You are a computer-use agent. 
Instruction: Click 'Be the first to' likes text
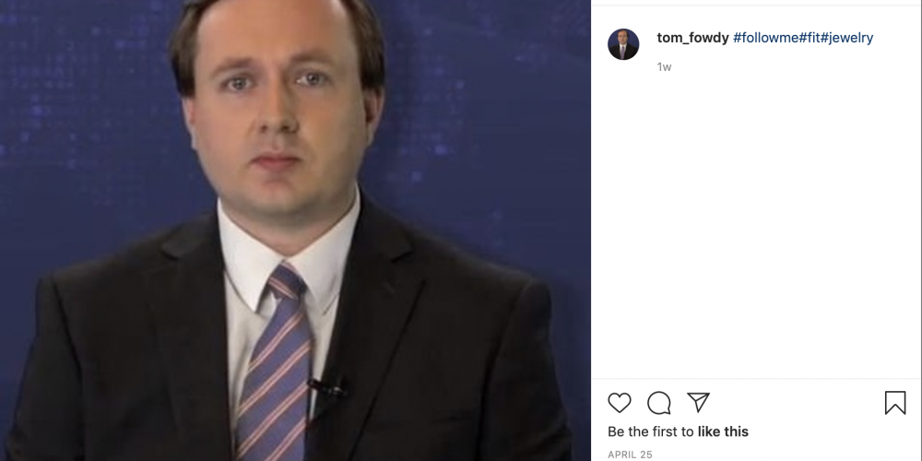(651, 431)
